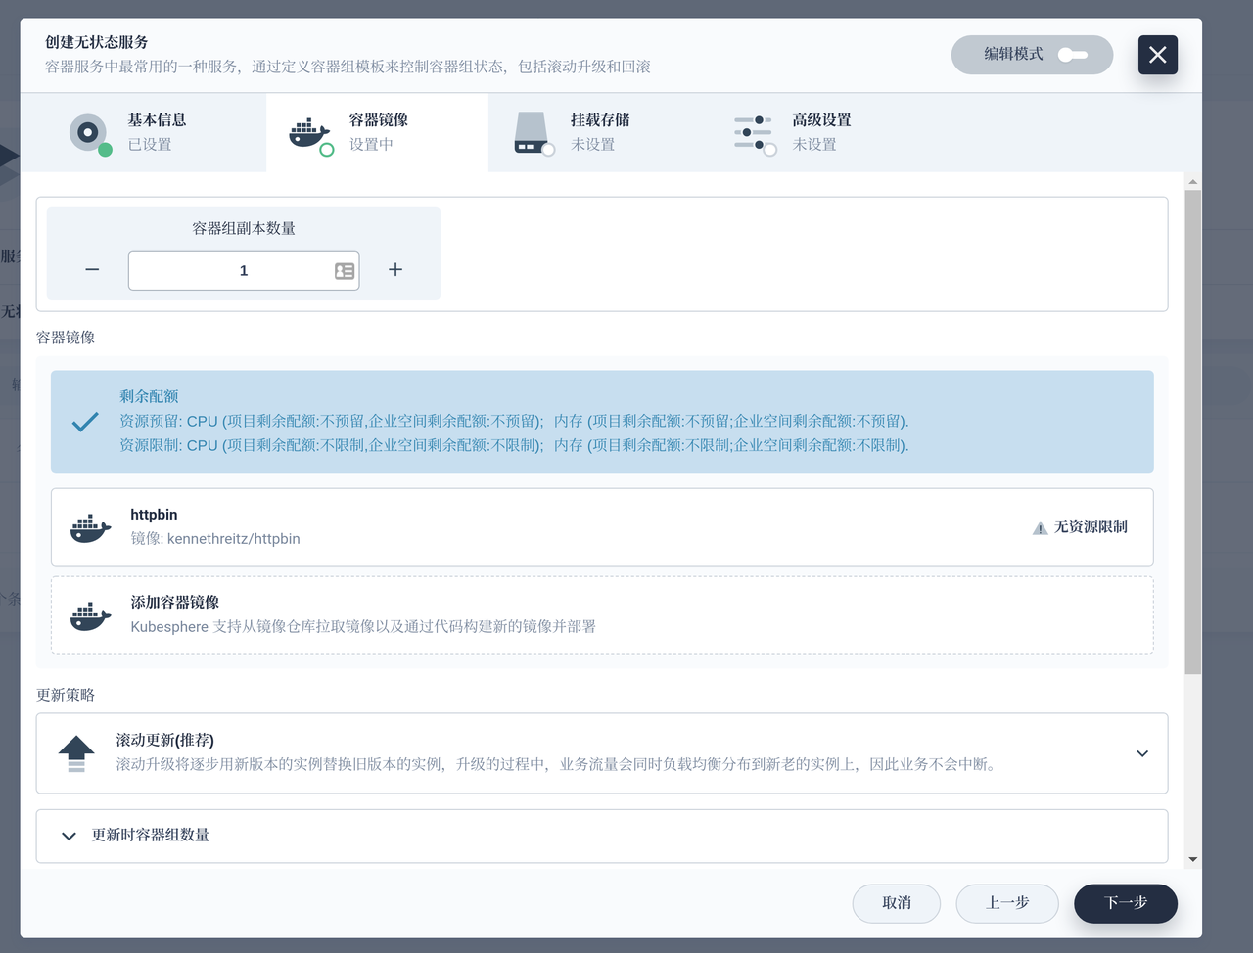Toggle the 编辑模式 switch
The height and width of the screenshot is (953, 1253).
1032,55
